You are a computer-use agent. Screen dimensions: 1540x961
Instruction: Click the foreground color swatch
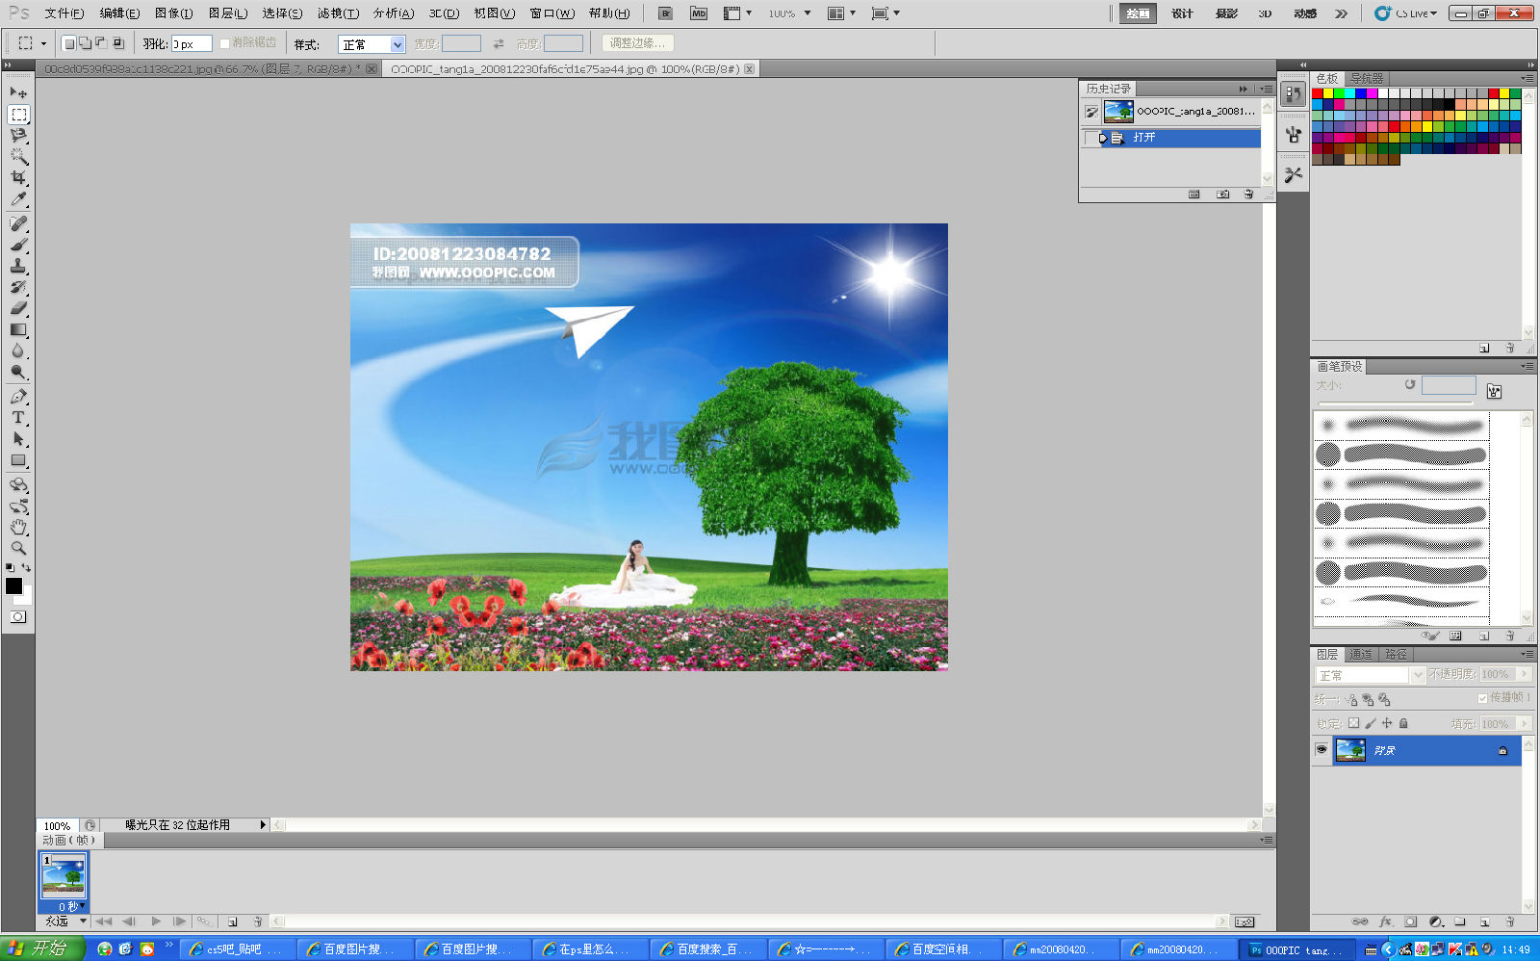click(13, 585)
